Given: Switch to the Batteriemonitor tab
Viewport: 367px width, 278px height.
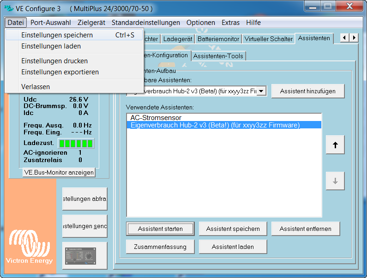Looking at the screenshot, I should pos(218,39).
